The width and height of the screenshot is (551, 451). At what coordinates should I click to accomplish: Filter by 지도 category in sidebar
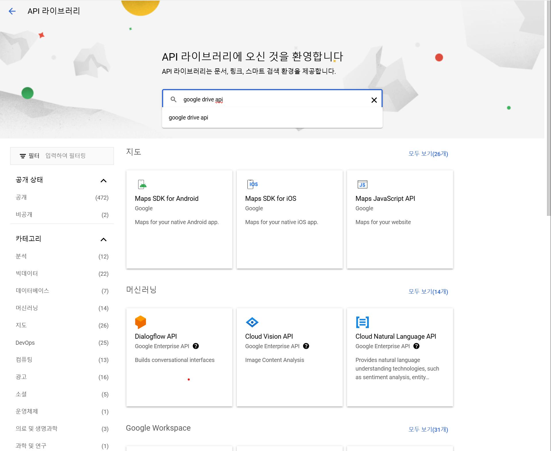62,325
